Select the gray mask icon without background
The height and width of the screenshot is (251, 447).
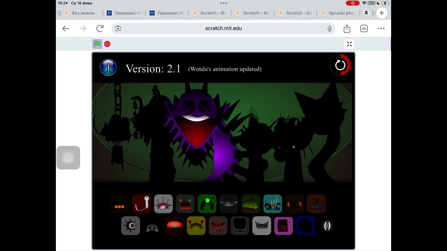pyautogui.click(x=152, y=228)
